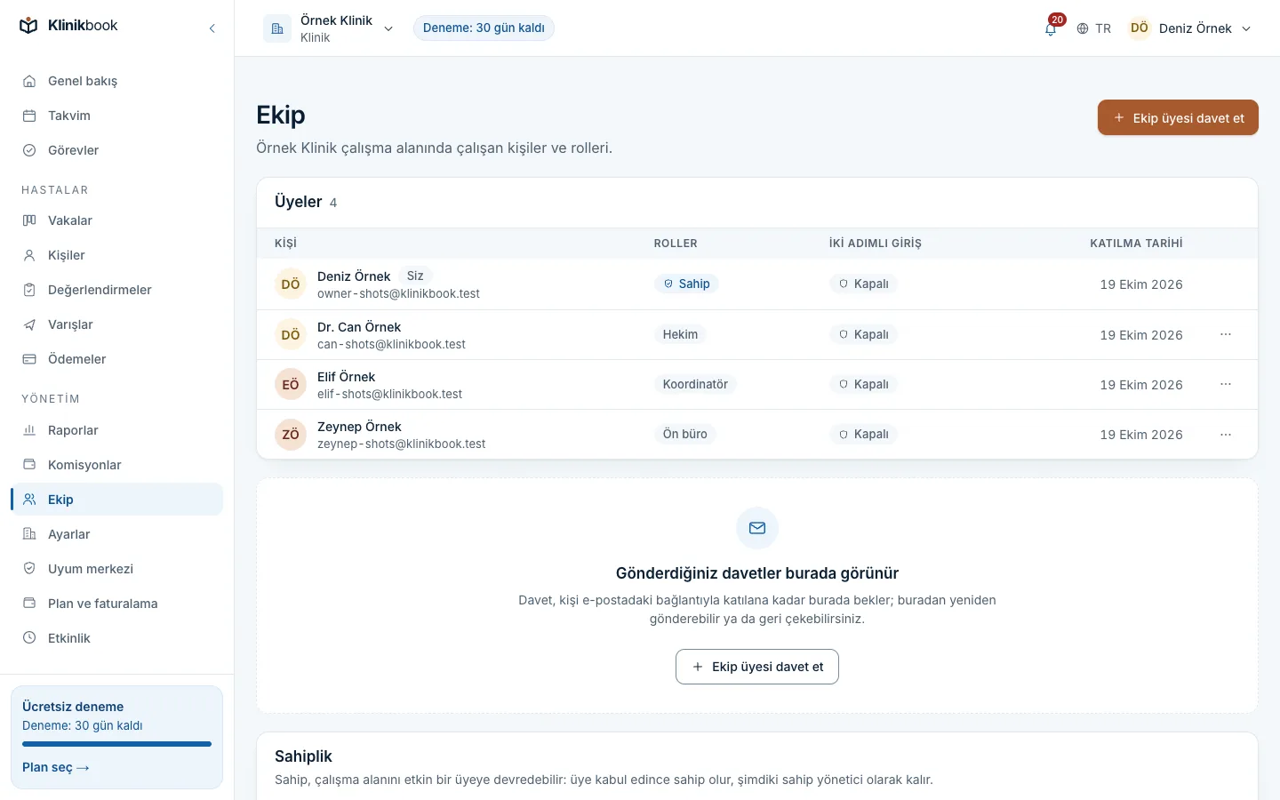Open the Deniz Örnek user menu
Viewport: 1280px width, 800px height.
pyautogui.click(x=1190, y=28)
